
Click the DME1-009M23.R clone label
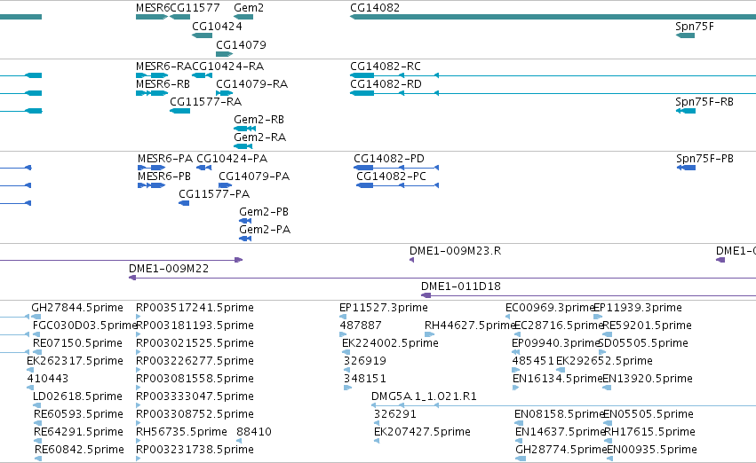pos(455,251)
